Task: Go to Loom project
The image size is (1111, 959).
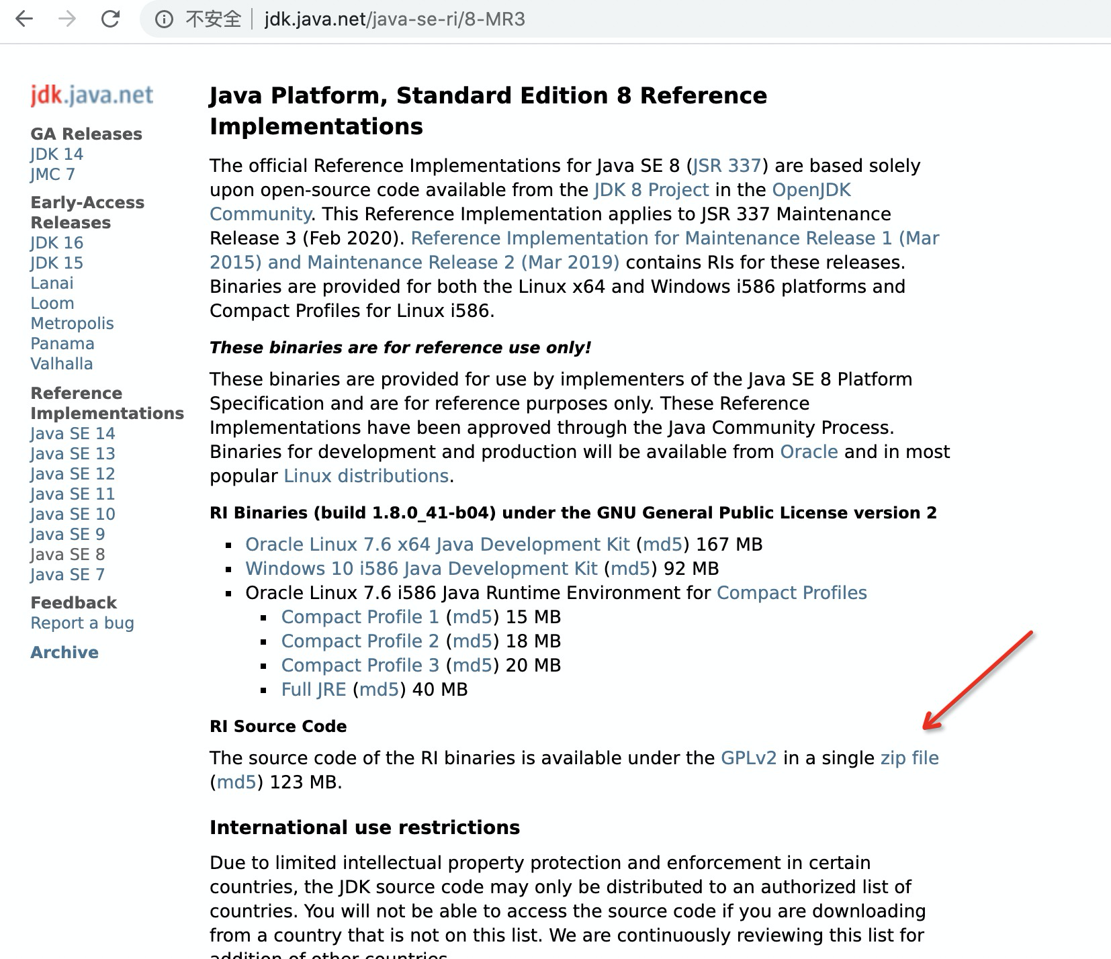Action: click(52, 304)
